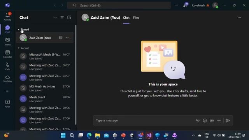
Task: Open the Windows Start menu
Action: [63, 135]
